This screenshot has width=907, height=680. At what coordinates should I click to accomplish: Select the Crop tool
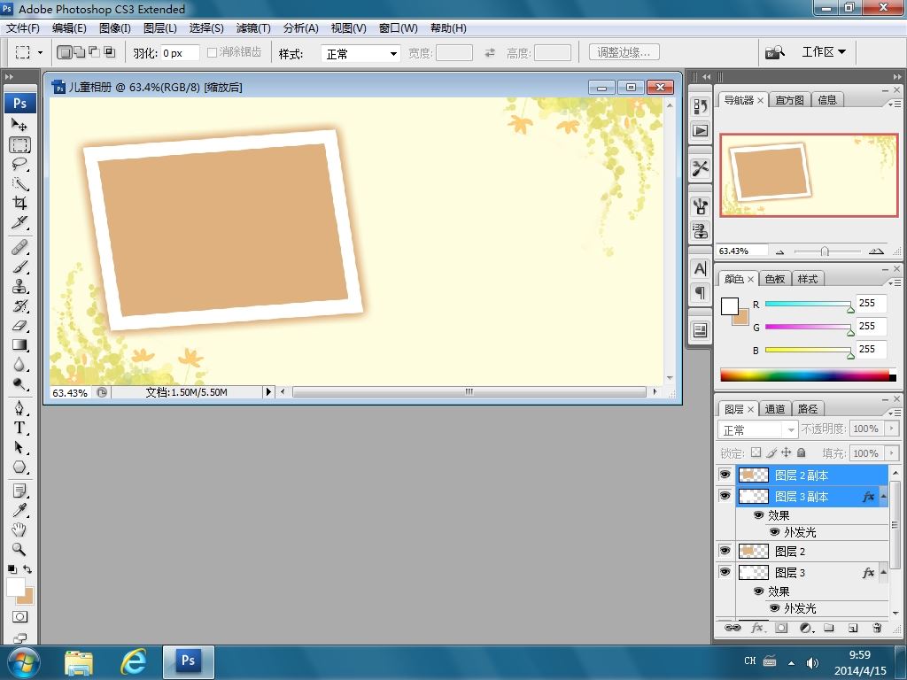(x=19, y=203)
